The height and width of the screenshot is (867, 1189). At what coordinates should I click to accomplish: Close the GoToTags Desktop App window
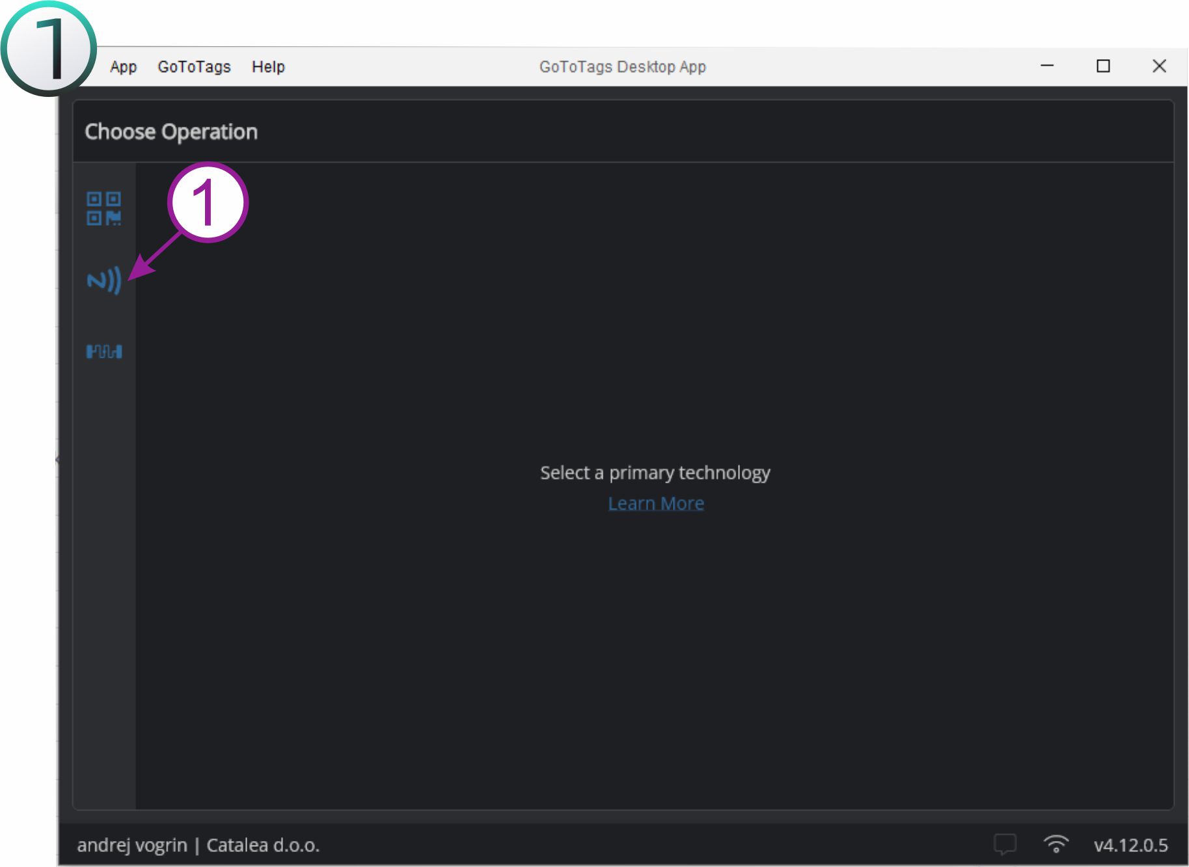tap(1159, 66)
